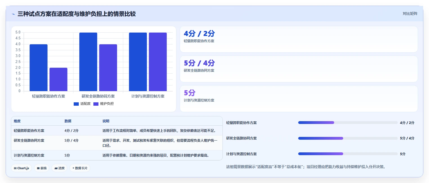Click the title 三种试点方案在适配度与维护负担上的情景比较
The height and width of the screenshot is (183, 429).
pyautogui.click(x=77, y=14)
